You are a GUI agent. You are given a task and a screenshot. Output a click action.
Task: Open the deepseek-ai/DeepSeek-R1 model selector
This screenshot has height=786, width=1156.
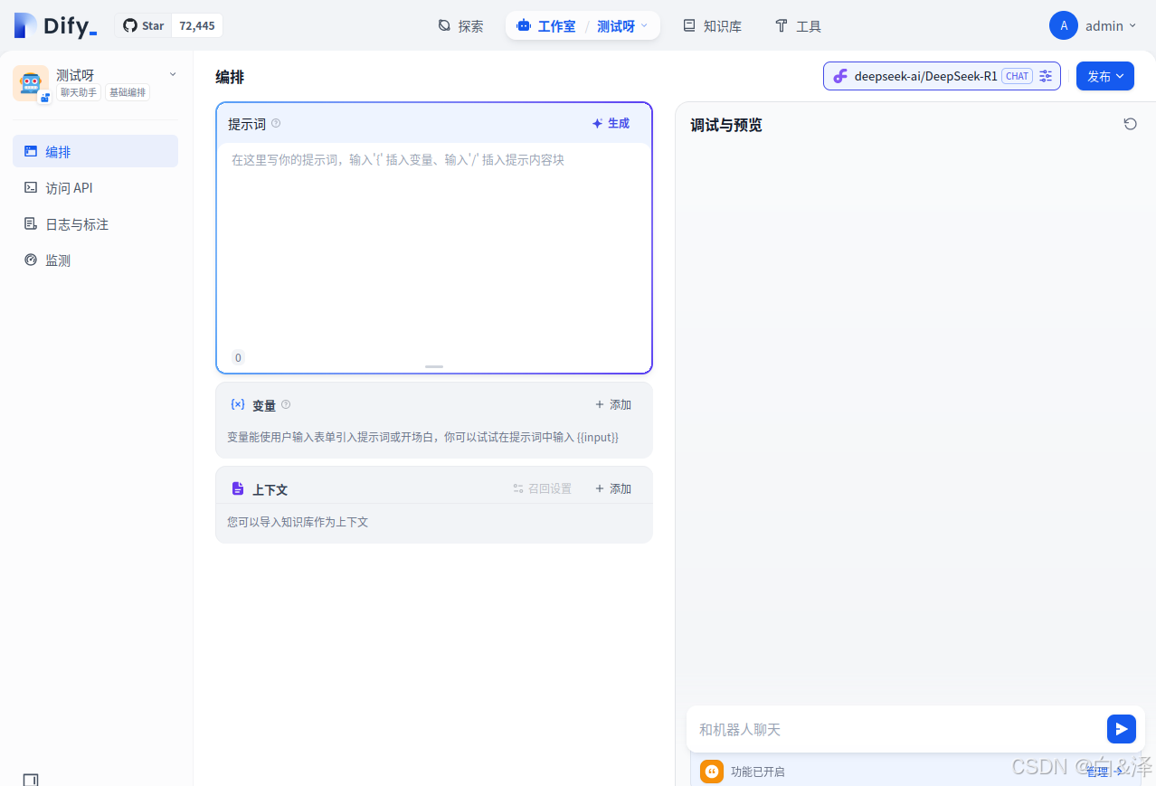point(924,77)
